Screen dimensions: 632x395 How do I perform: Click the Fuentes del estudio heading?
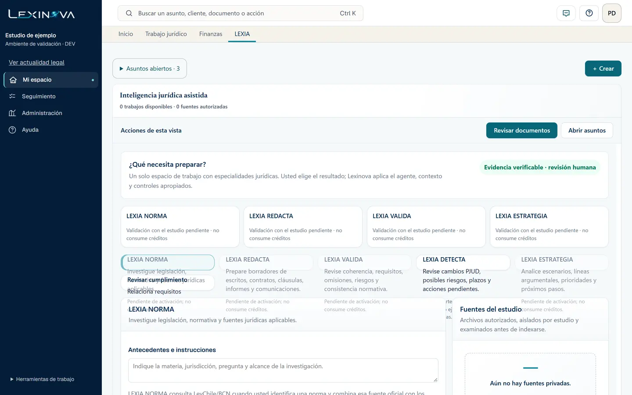[491, 309]
